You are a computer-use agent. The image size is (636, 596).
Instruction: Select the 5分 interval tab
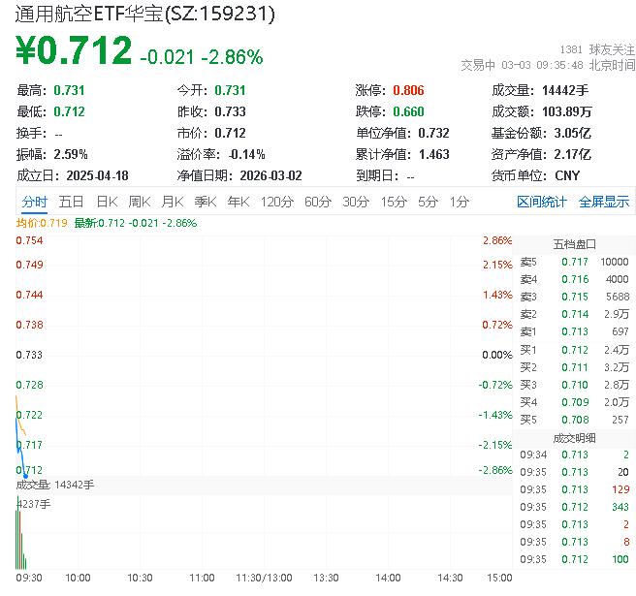(x=428, y=202)
